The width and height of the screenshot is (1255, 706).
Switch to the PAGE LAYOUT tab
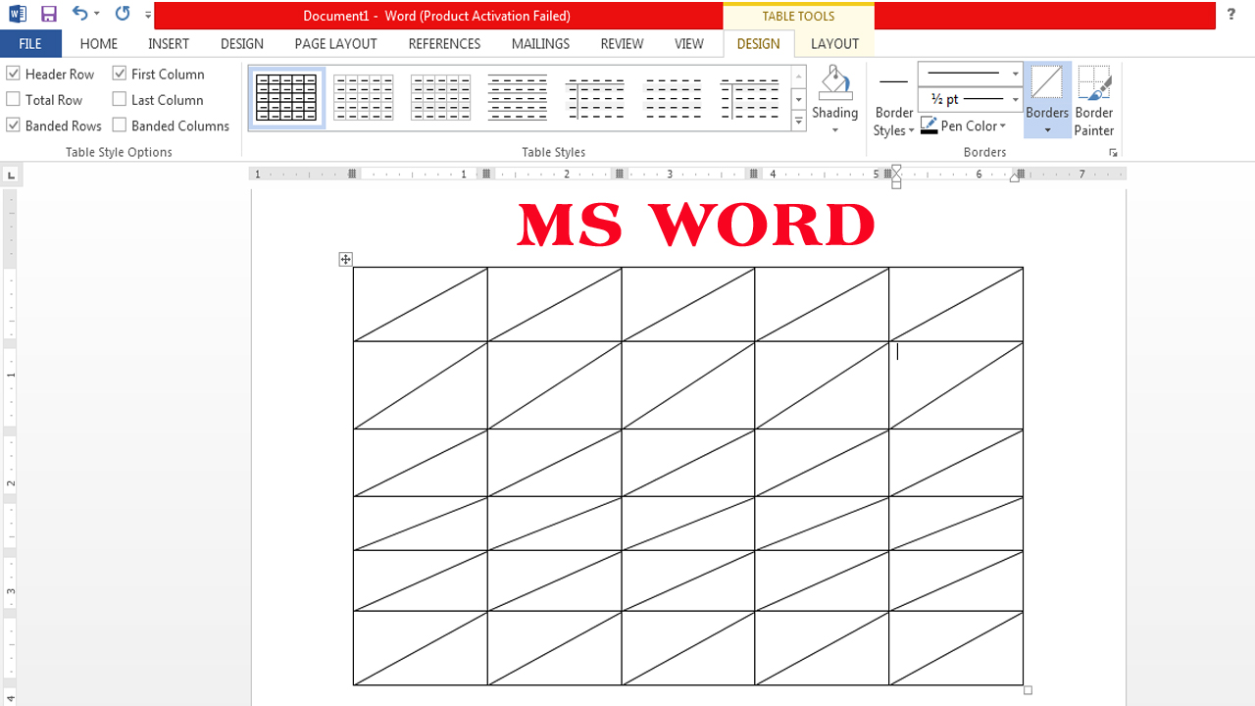point(336,43)
